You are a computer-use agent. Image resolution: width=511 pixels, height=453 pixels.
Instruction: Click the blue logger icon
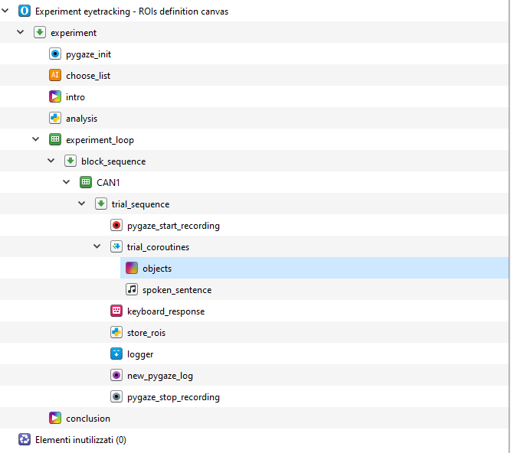(116, 354)
